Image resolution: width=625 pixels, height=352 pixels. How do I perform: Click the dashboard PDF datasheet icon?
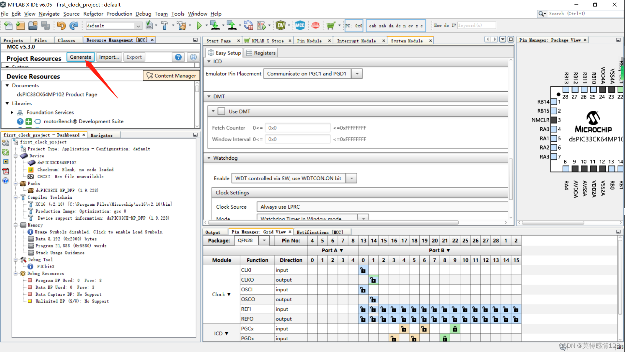[x=6, y=171]
